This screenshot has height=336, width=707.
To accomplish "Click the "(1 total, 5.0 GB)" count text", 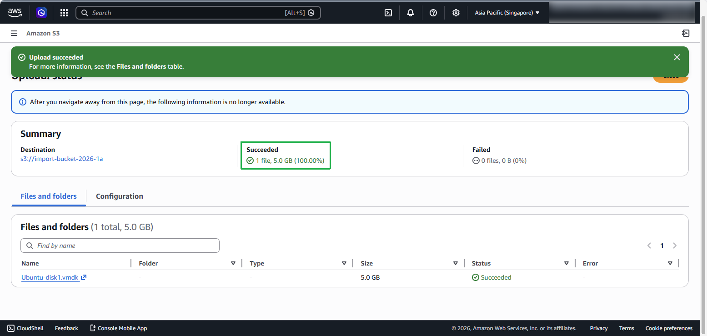I will point(122,227).
